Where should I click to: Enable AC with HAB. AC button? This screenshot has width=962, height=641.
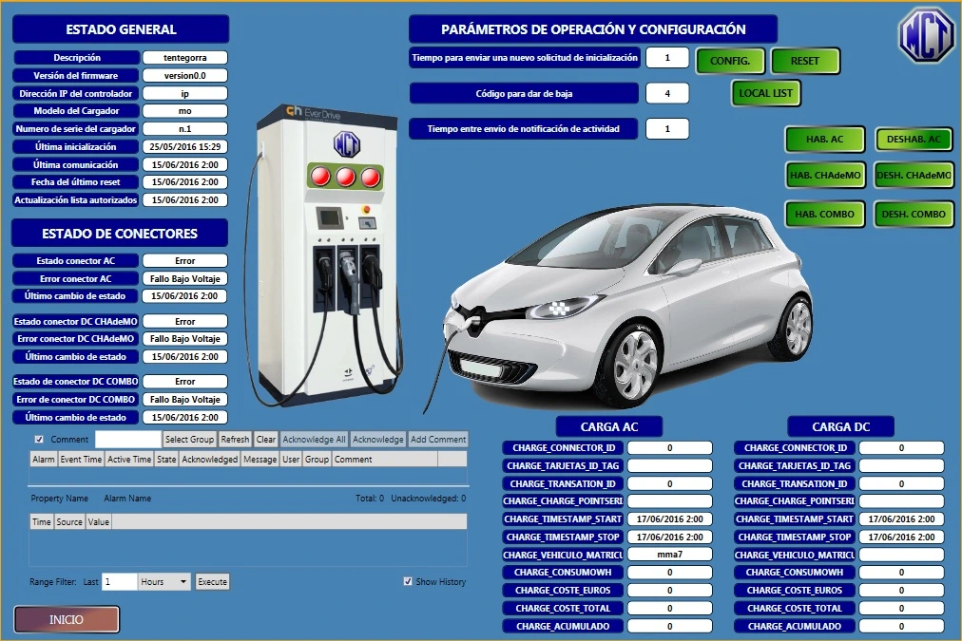pos(824,140)
